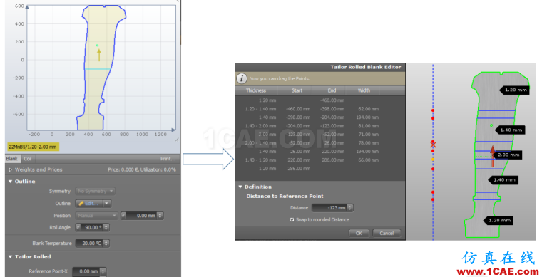Click the red X marker on dashed line
542x277 pixels.
pyautogui.click(x=433, y=144)
